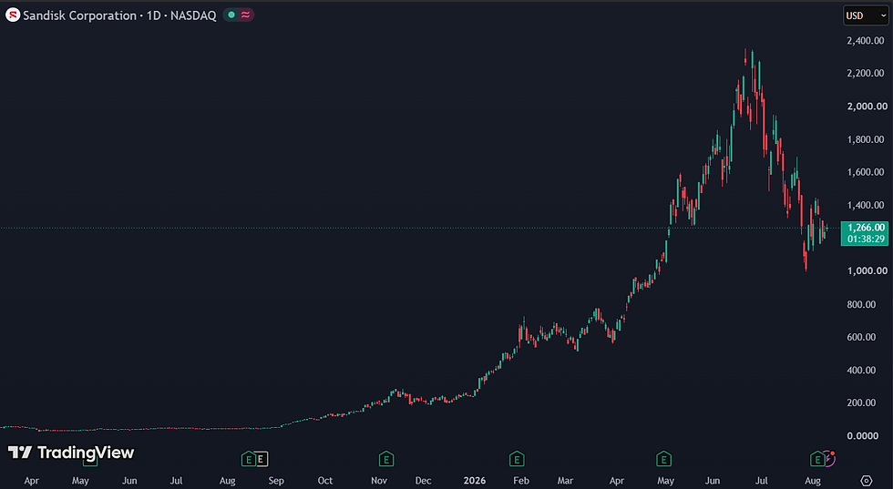The height and width of the screenshot is (489, 893).
Task: Click the pink wavy data indicator icon
Action: [245, 15]
